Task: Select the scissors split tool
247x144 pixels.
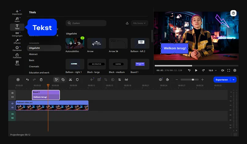Action: (x=70, y=80)
